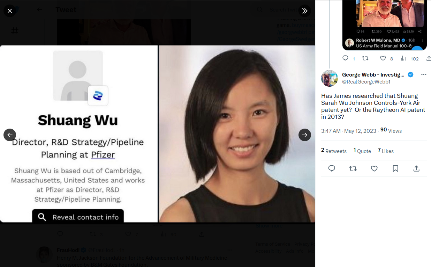Bookmark George Webb's tweet

click(x=395, y=169)
